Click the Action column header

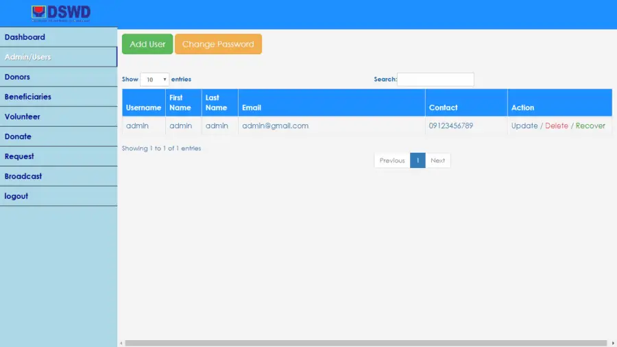[559, 103]
